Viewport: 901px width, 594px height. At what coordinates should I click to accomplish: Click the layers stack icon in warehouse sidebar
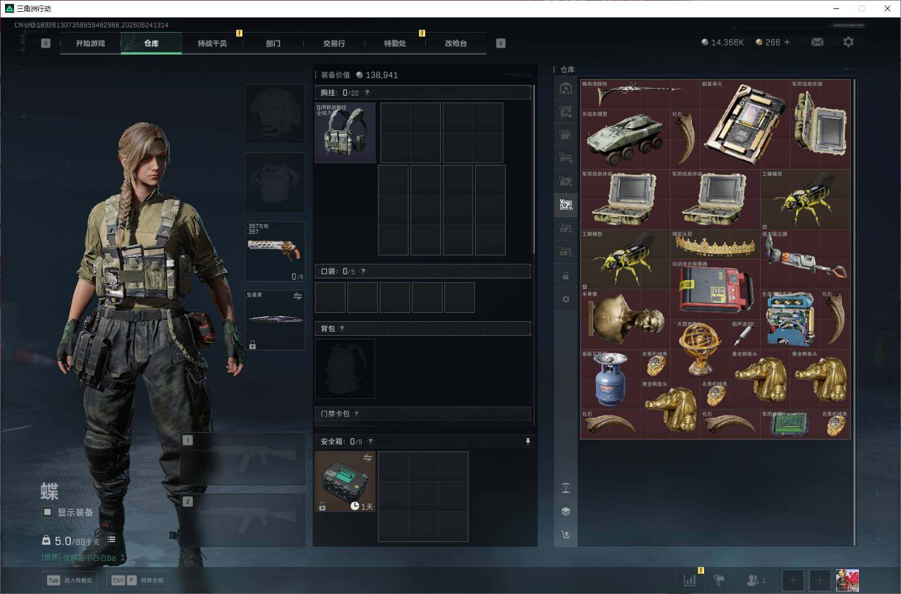566,511
